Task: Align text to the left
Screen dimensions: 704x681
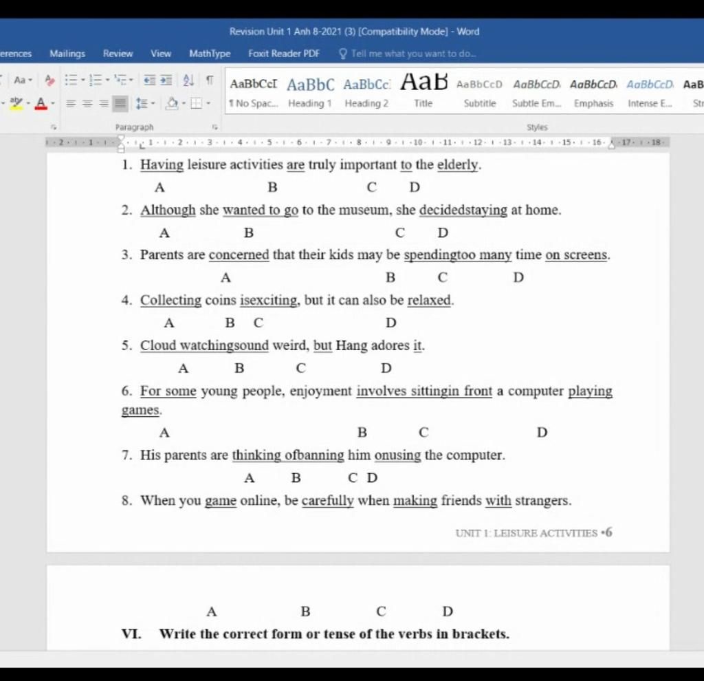Action: [71, 104]
